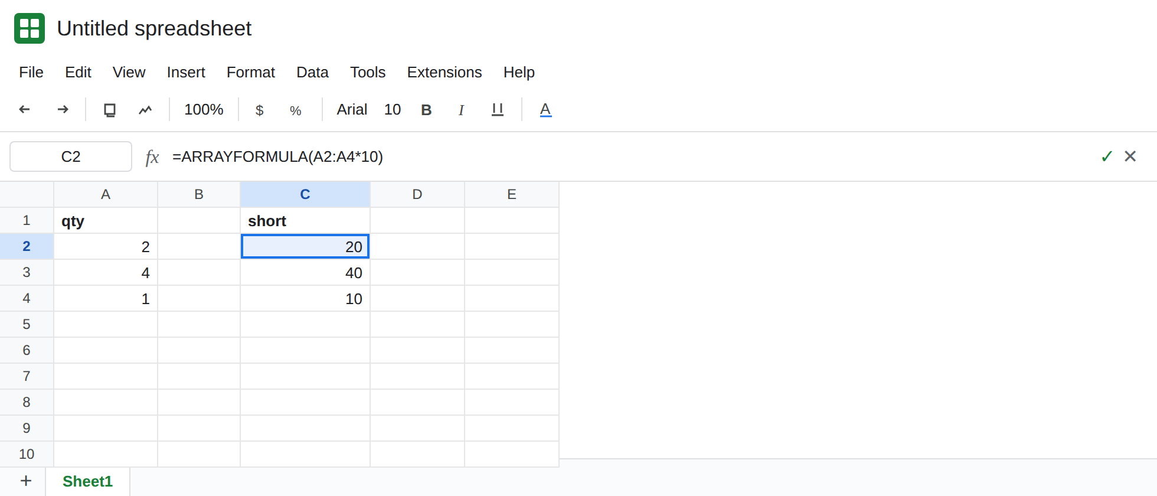Open the font size 10 dropdown
Viewport: 1157px width, 496px height.
tap(393, 110)
